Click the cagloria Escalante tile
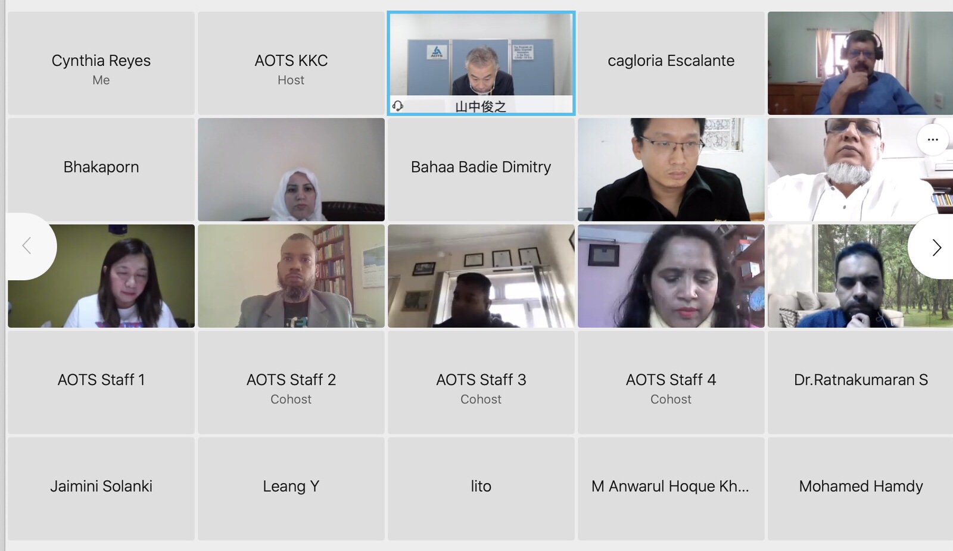This screenshot has width=953, height=551. coord(671,63)
